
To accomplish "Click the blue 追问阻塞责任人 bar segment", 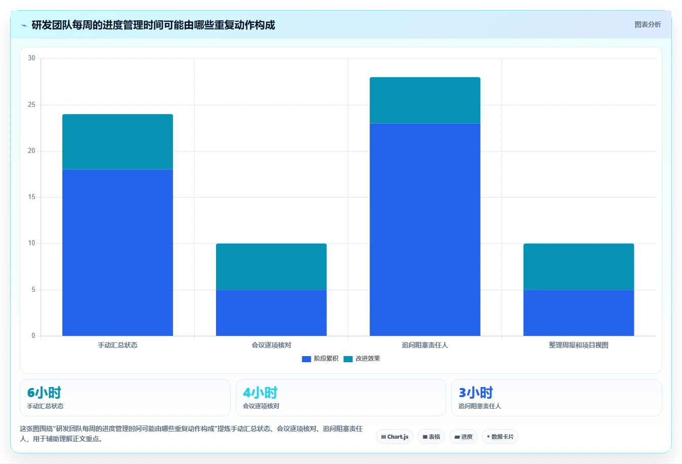I will (x=425, y=229).
